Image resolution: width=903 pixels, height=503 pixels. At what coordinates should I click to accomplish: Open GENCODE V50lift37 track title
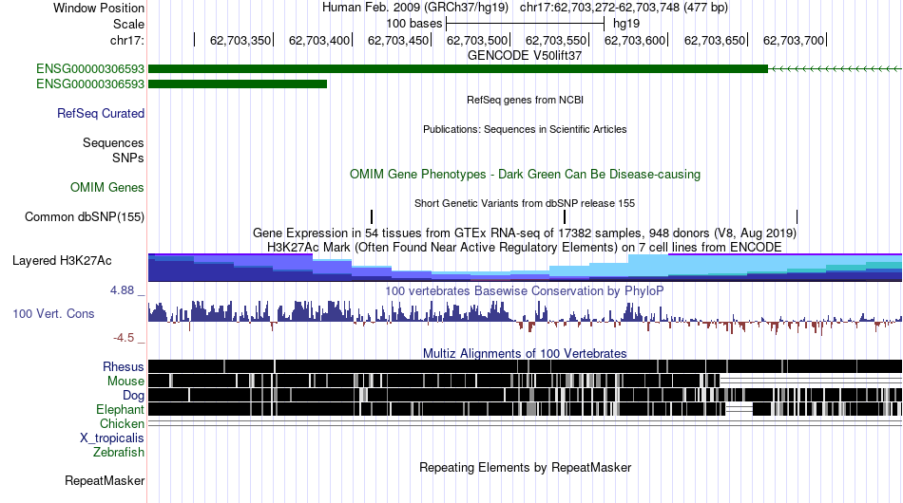525,56
